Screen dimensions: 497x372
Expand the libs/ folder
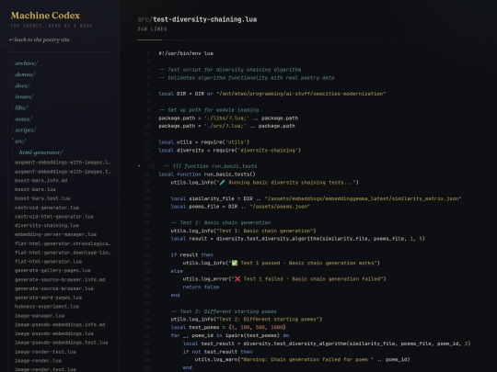click(x=21, y=107)
